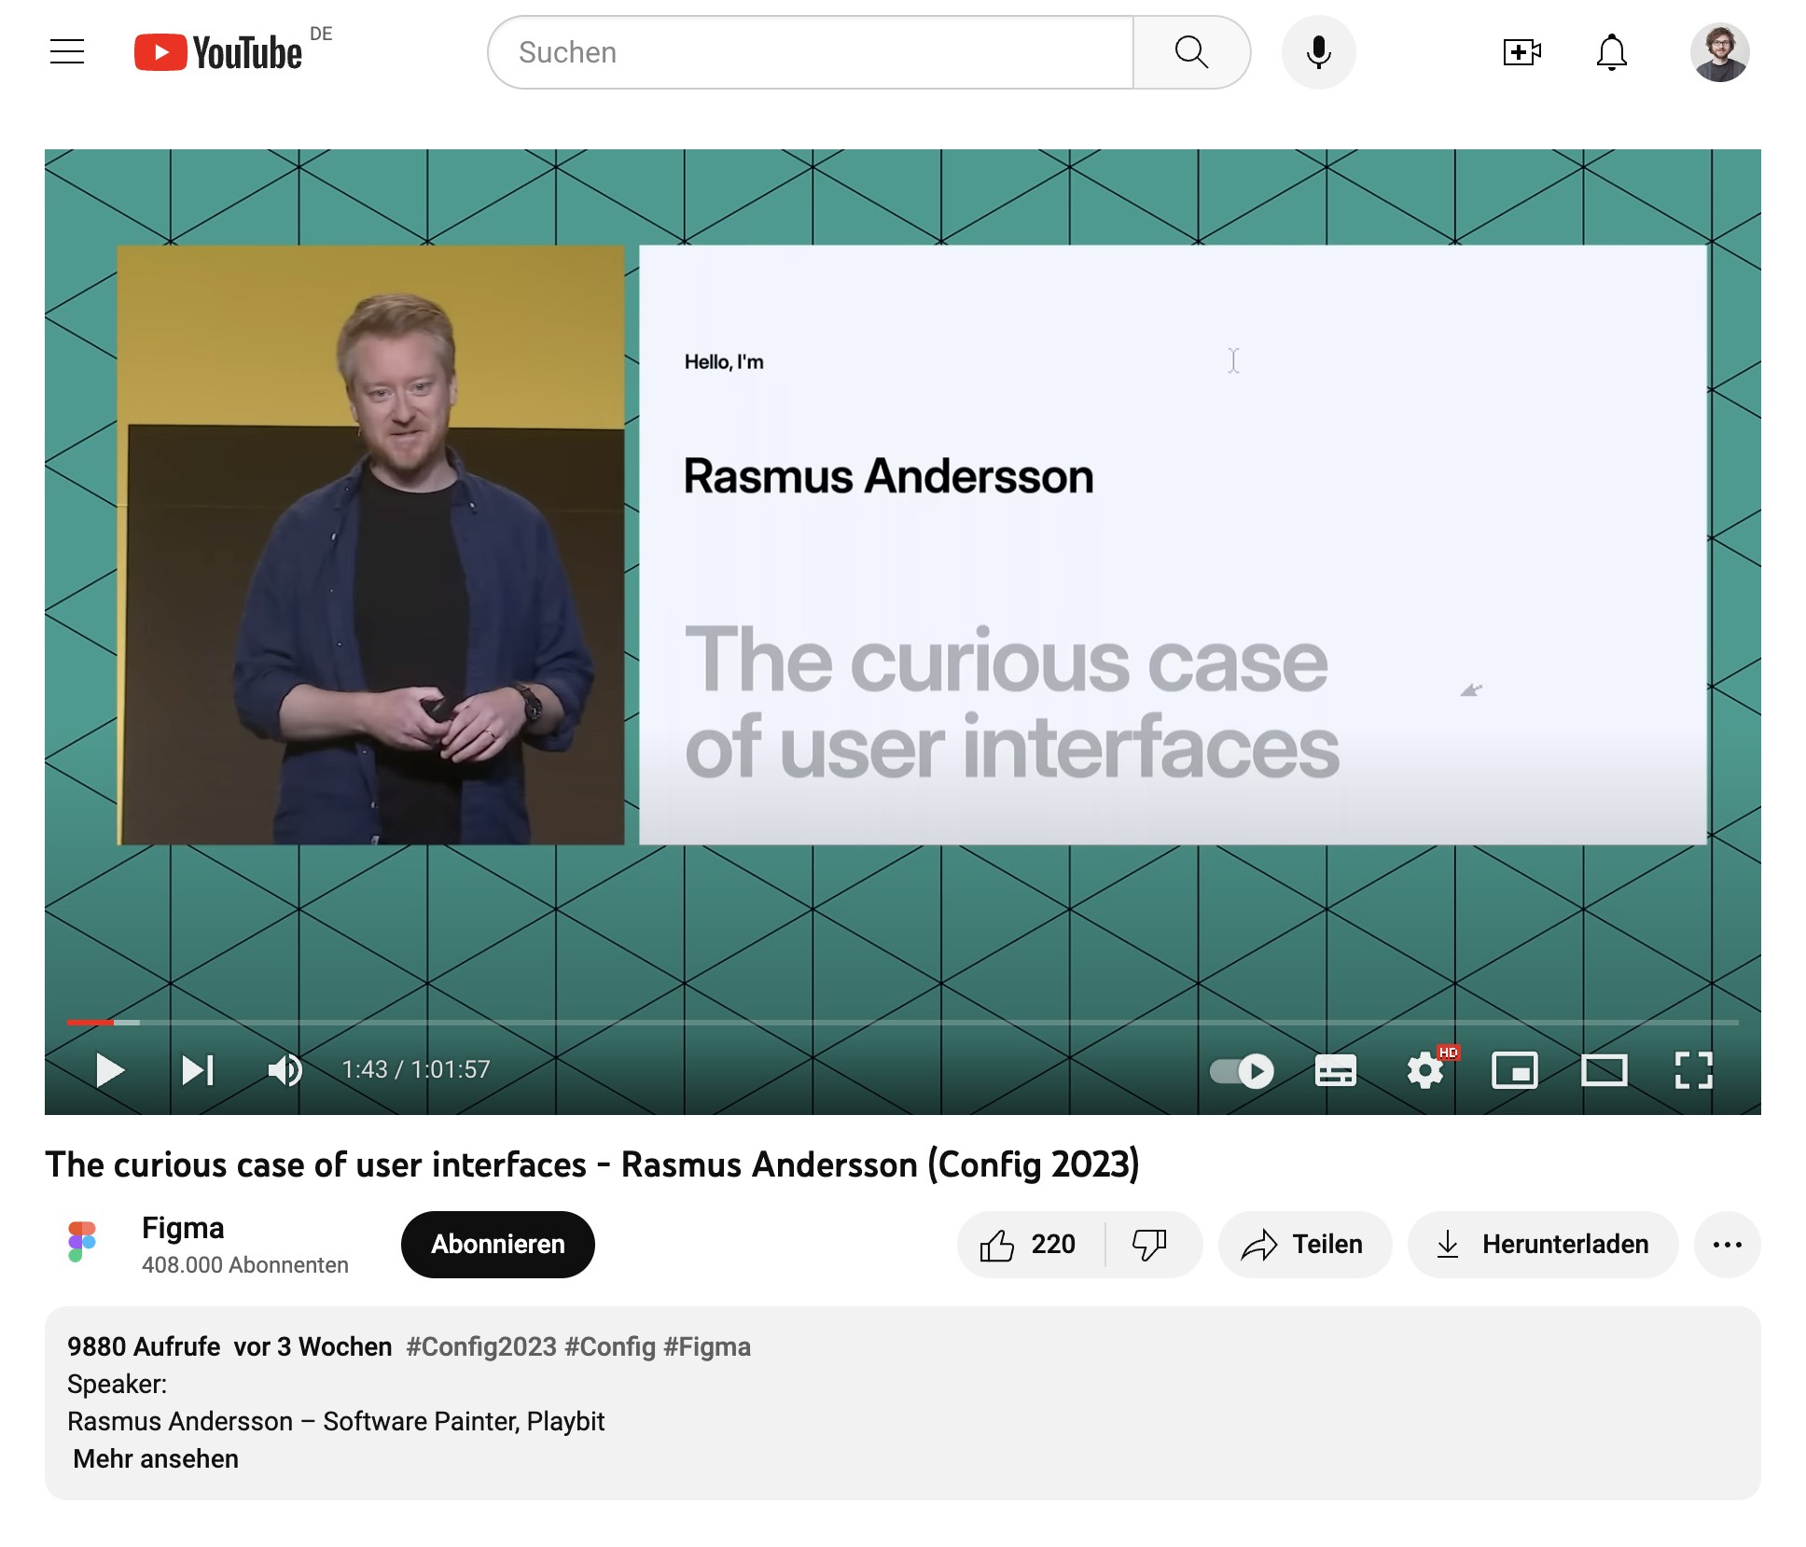Enter fullscreen mode
The height and width of the screenshot is (1547, 1806).
1693,1070
